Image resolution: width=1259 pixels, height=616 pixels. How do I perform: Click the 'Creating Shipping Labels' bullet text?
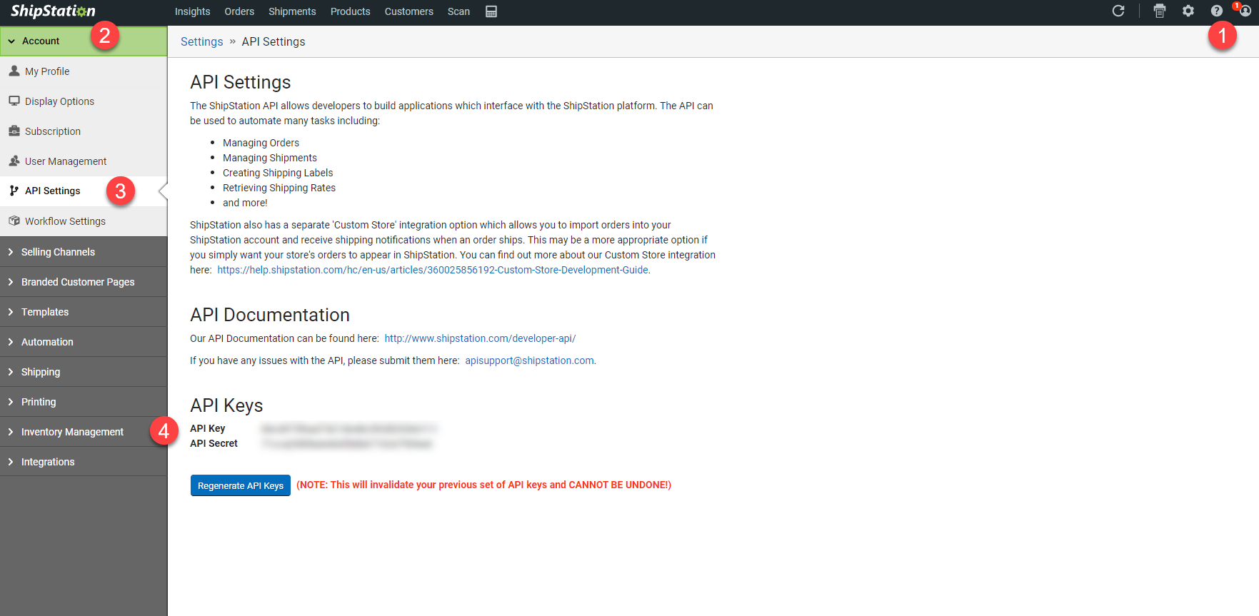pos(278,173)
